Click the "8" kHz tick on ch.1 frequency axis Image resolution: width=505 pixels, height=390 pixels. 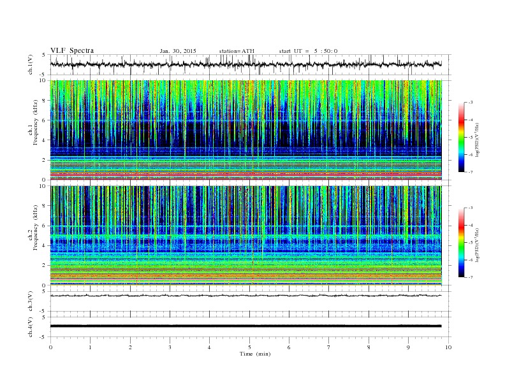click(44, 101)
